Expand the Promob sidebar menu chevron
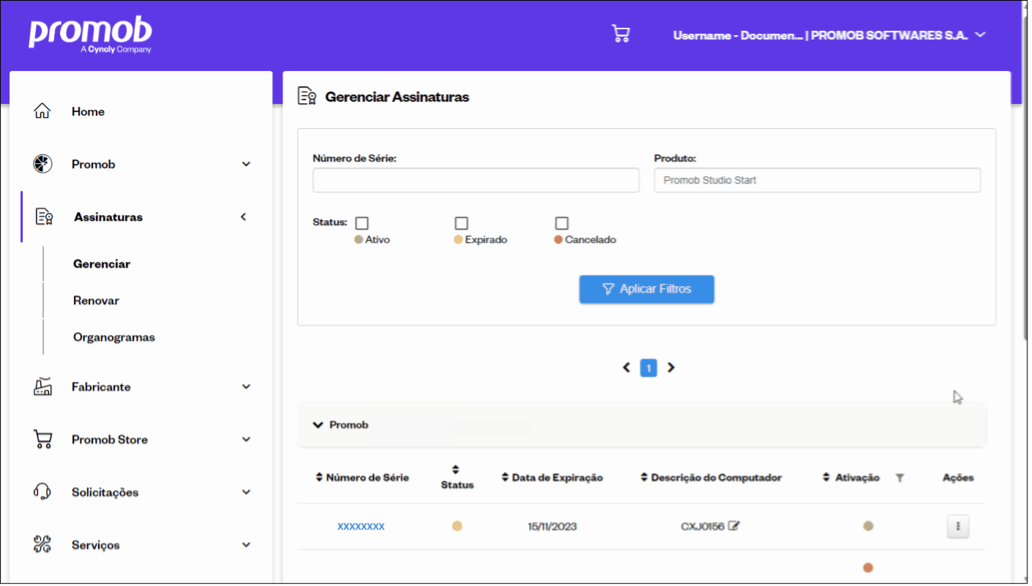Image resolution: width=1032 pixels, height=586 pixels. pos(246,165)
